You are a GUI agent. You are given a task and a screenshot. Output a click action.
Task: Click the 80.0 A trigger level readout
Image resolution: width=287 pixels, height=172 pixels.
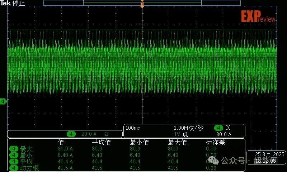click(224, 134)
